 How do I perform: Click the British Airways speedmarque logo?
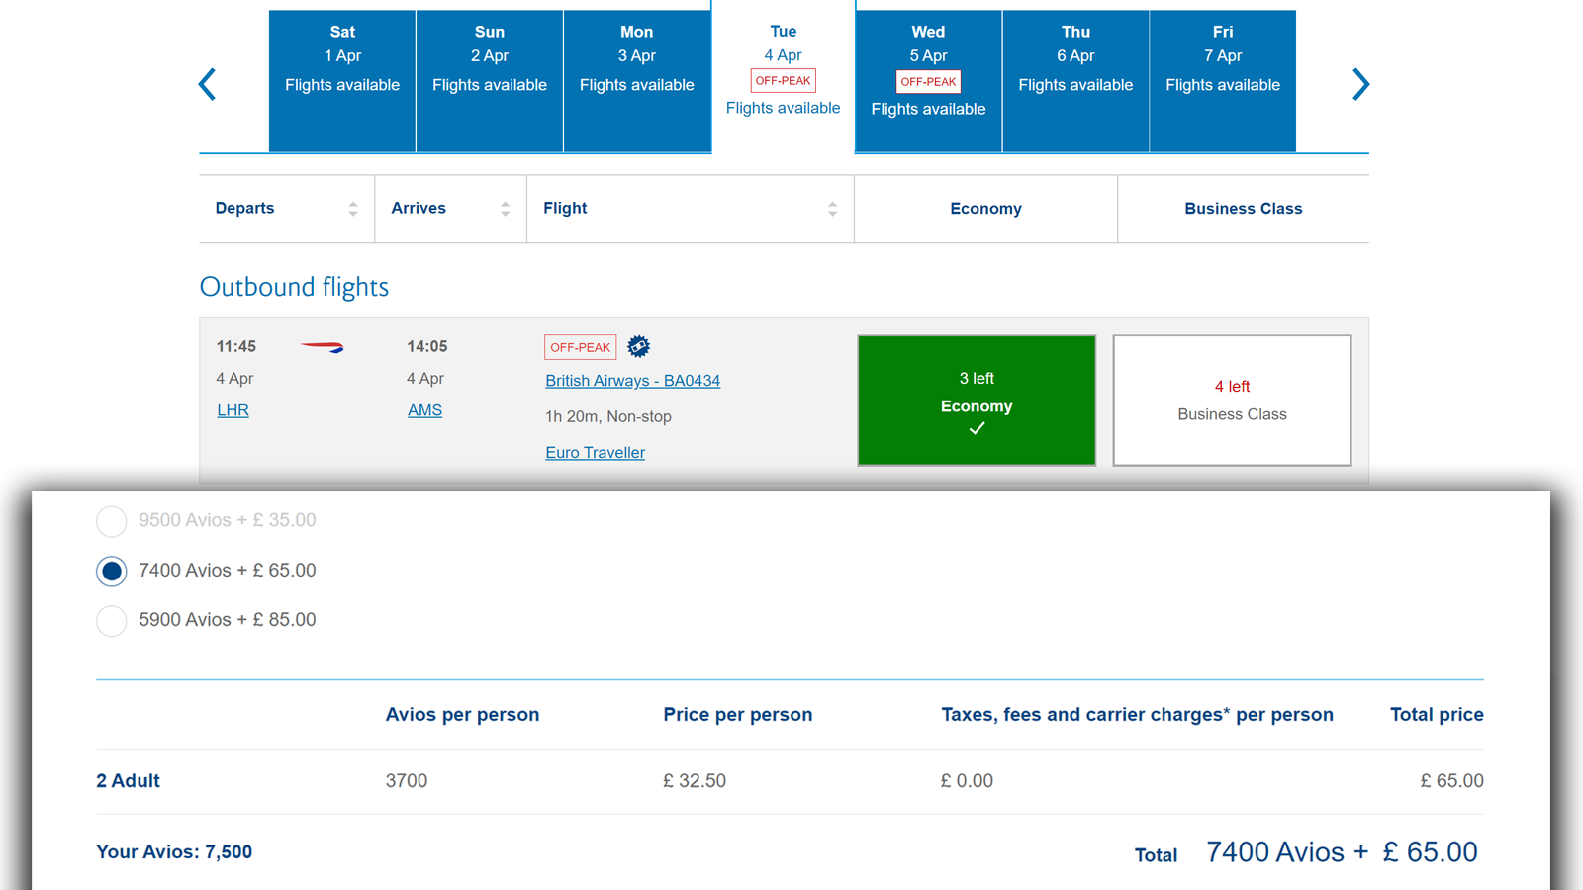tap(323, 347)
